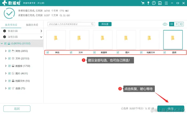Click the 图片 image icon in tree

[13, 73]
